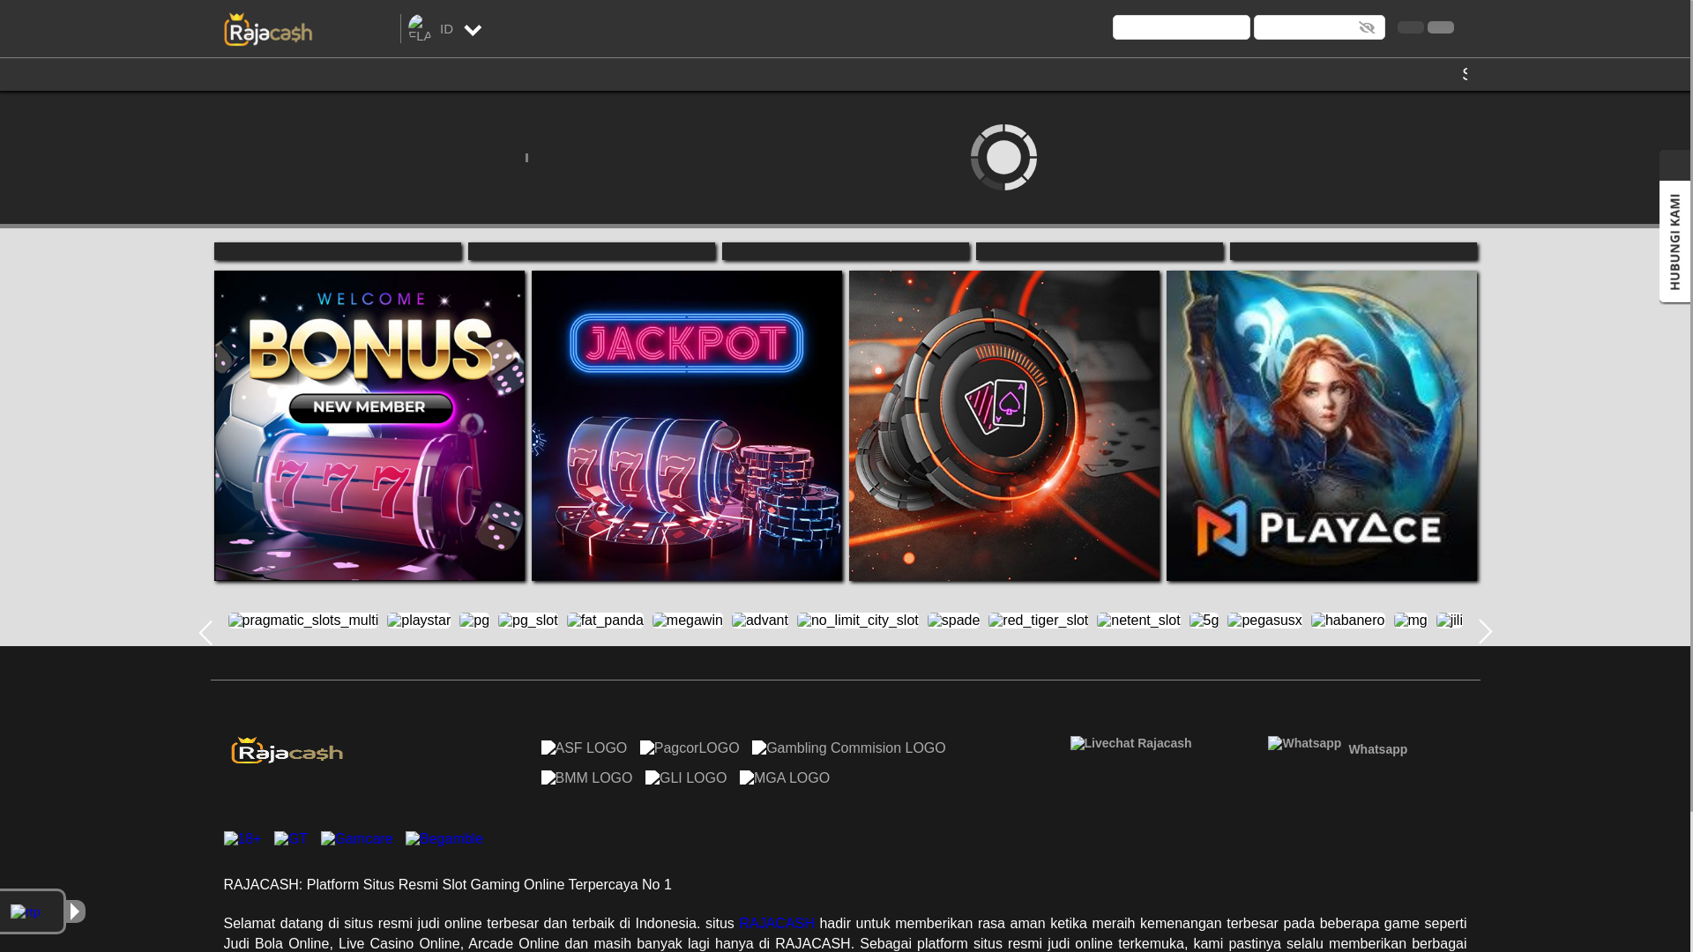Go to next provider with right arrow
The width and height of the screenshot is (1693, 952).
1485,632
